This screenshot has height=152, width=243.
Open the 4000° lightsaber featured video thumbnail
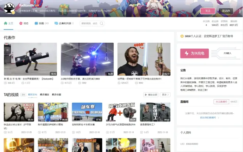pyautogui.click(x=144, y=59)
